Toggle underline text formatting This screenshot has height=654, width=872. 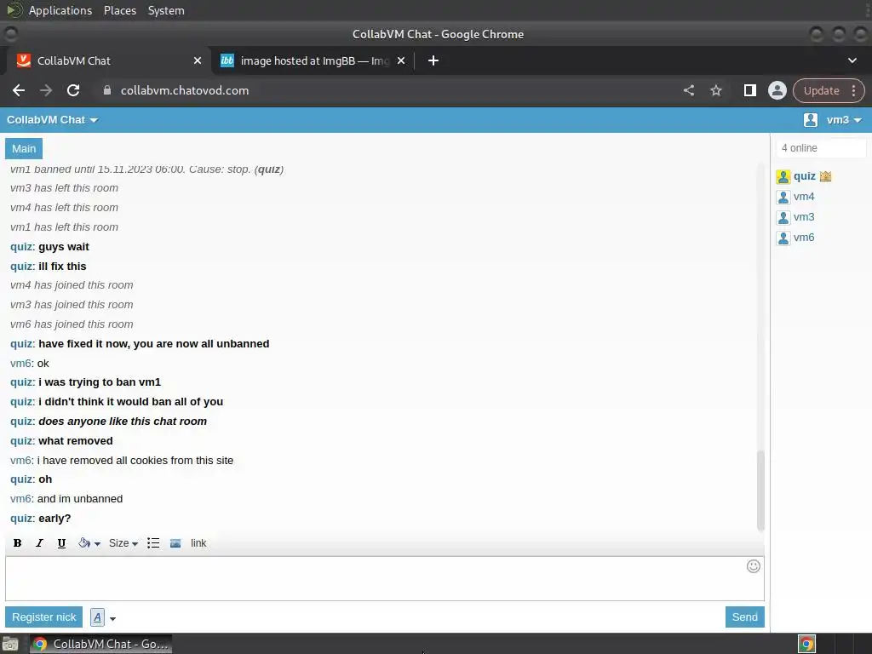(x=61, y=543)
